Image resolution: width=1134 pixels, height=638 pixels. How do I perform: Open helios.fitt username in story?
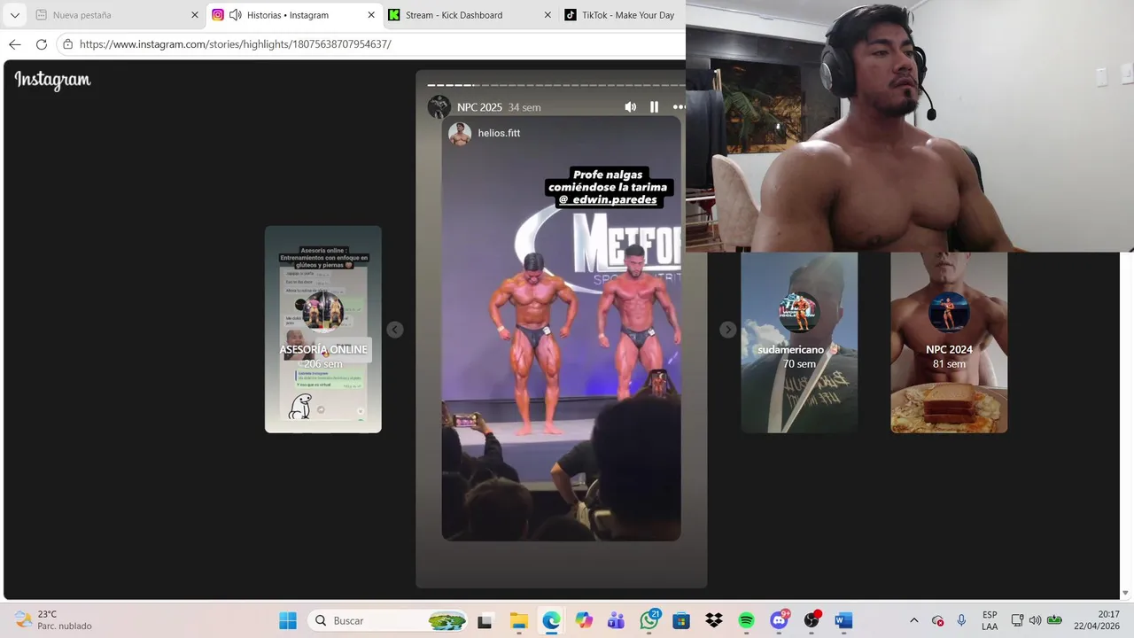pos(499,133)
